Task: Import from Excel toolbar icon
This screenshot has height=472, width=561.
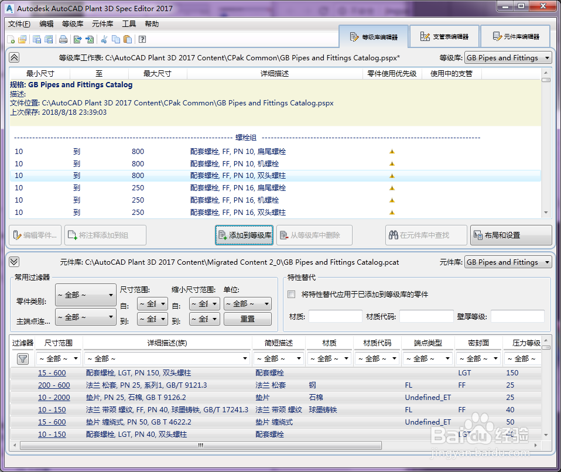Action: click(x=90, y=39)
